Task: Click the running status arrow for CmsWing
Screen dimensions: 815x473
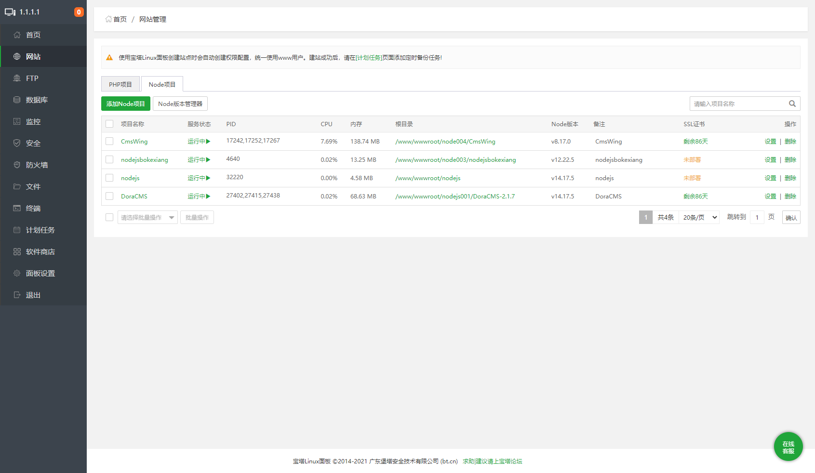Action: [x=208, y=142]
